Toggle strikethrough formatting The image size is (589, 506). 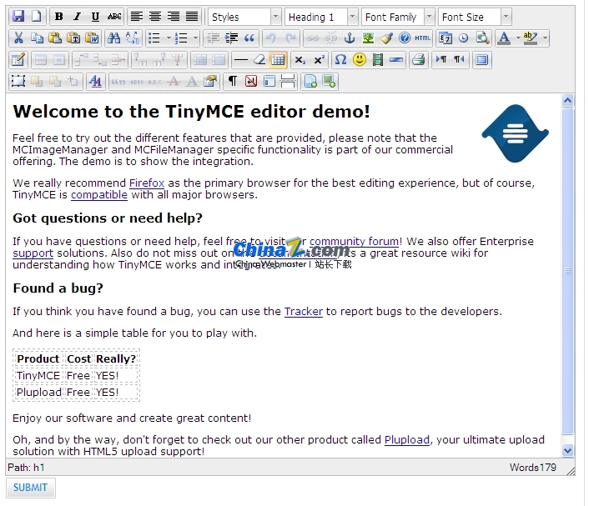[113, 17]
